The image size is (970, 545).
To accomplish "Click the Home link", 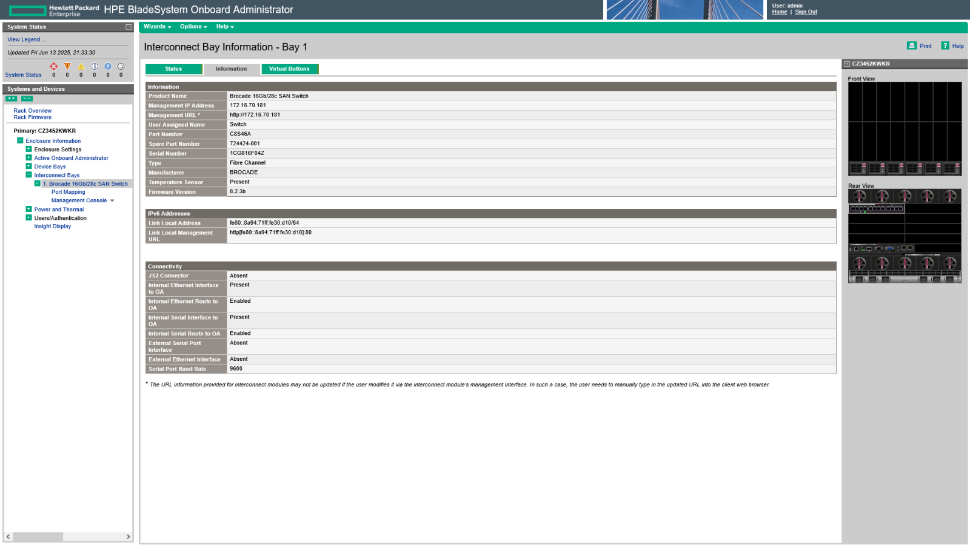I will [x=780, y=12].
